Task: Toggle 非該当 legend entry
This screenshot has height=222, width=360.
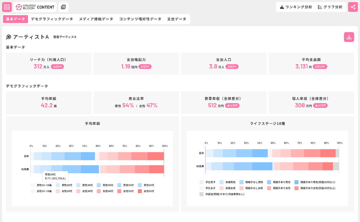Action: pos(222,194)
